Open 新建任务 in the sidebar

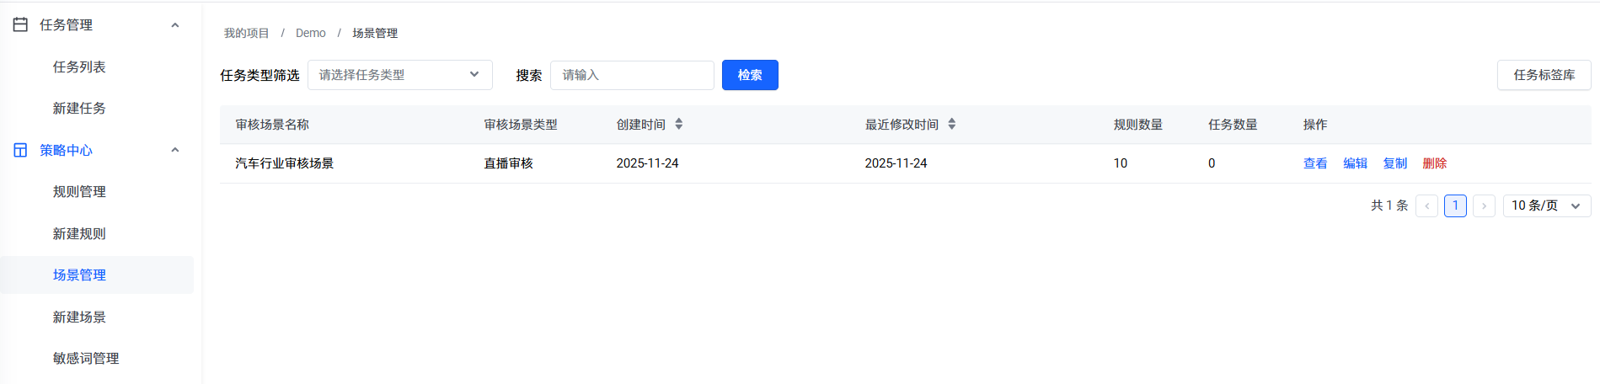pos(79,108)
